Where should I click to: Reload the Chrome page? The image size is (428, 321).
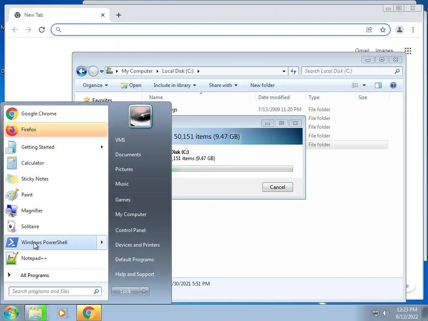42,30
